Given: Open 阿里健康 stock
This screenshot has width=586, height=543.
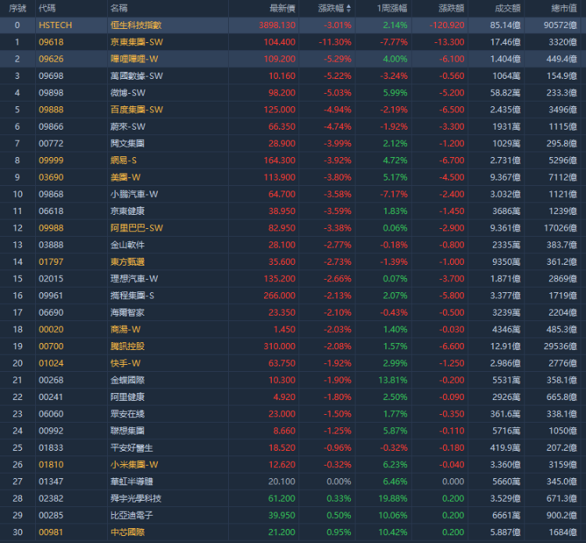Looking at the screenshot, I should (x=127, y=397).
